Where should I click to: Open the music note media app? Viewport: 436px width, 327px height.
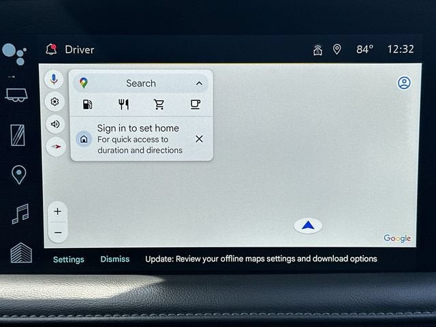[20, 213]
